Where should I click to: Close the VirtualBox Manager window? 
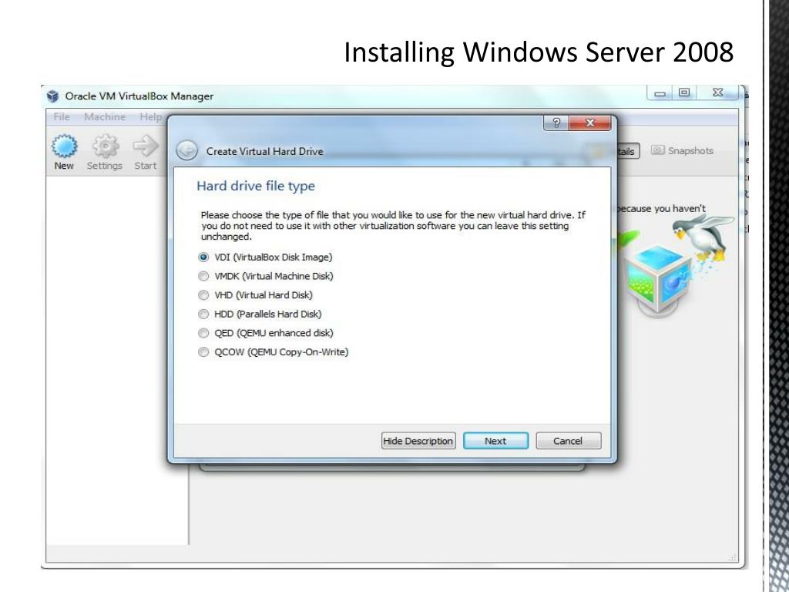tap(718, 92)
